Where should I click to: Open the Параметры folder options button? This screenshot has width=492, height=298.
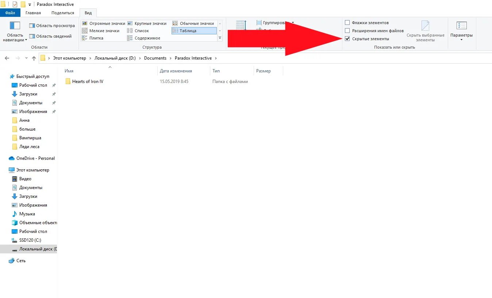click(x=461, y=31)
